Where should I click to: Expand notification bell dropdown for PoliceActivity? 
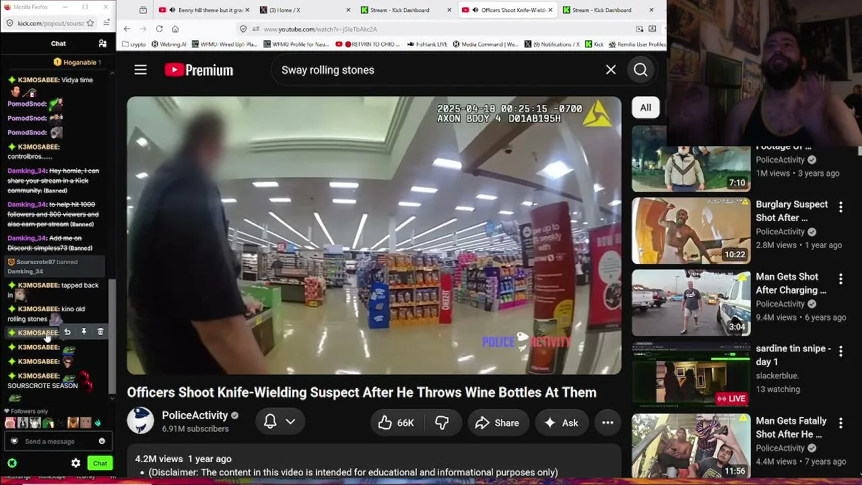pos(290,422)
